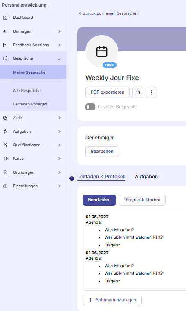This screenshot has height=311, width=186.
Task: Click the Weekly Jour Fixe title
Action: [112, 78]
